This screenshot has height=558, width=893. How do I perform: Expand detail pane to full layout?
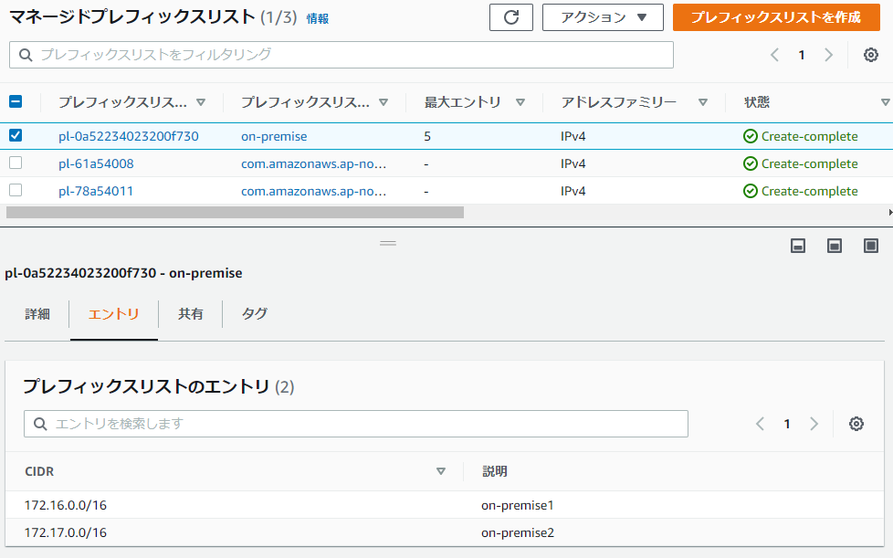(871, 246)
